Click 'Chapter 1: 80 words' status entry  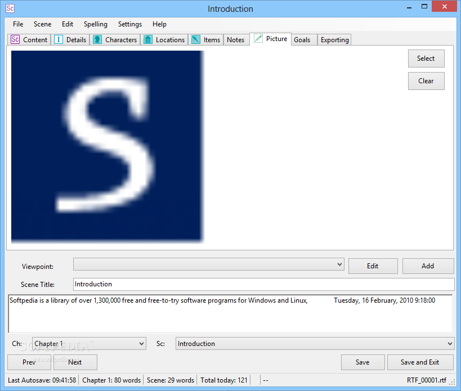pos(111,380)
